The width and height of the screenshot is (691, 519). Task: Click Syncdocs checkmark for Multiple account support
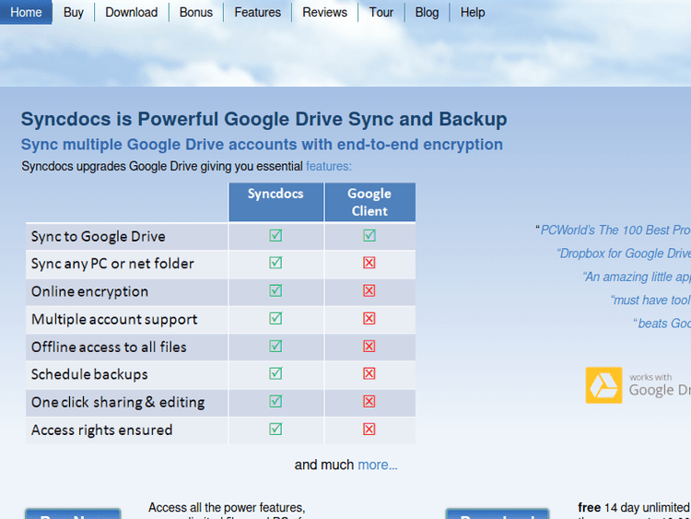(275, 318)
